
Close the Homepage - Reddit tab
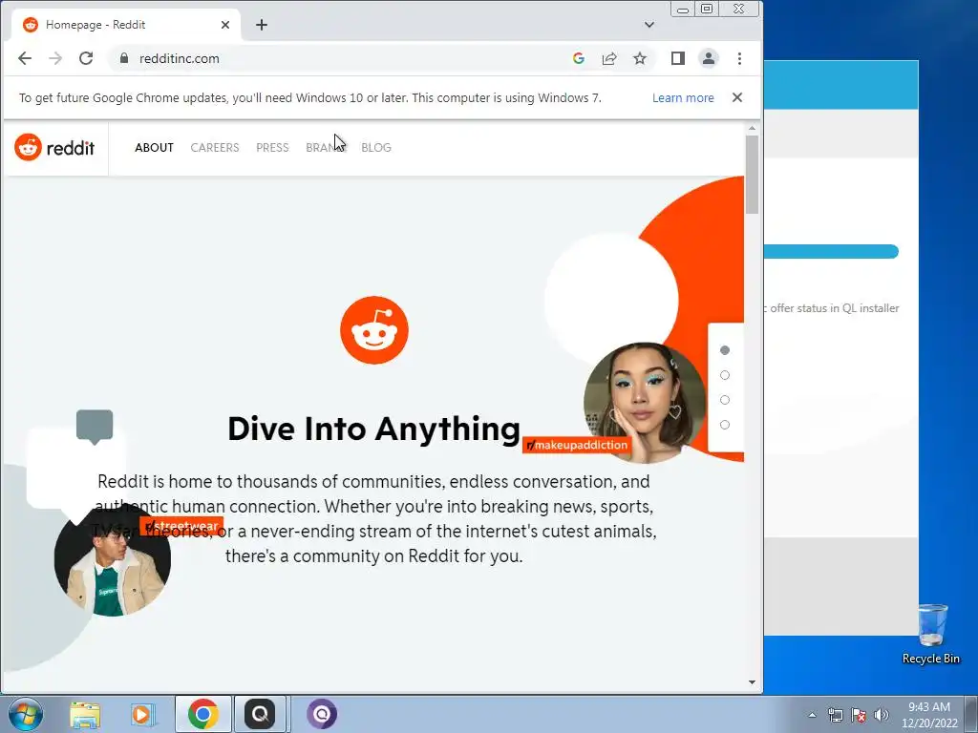[x=225, y=25]
